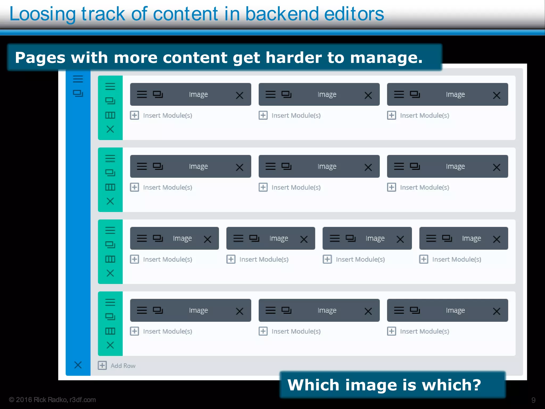Insert module in second row's first column

[x=161, y=187]
